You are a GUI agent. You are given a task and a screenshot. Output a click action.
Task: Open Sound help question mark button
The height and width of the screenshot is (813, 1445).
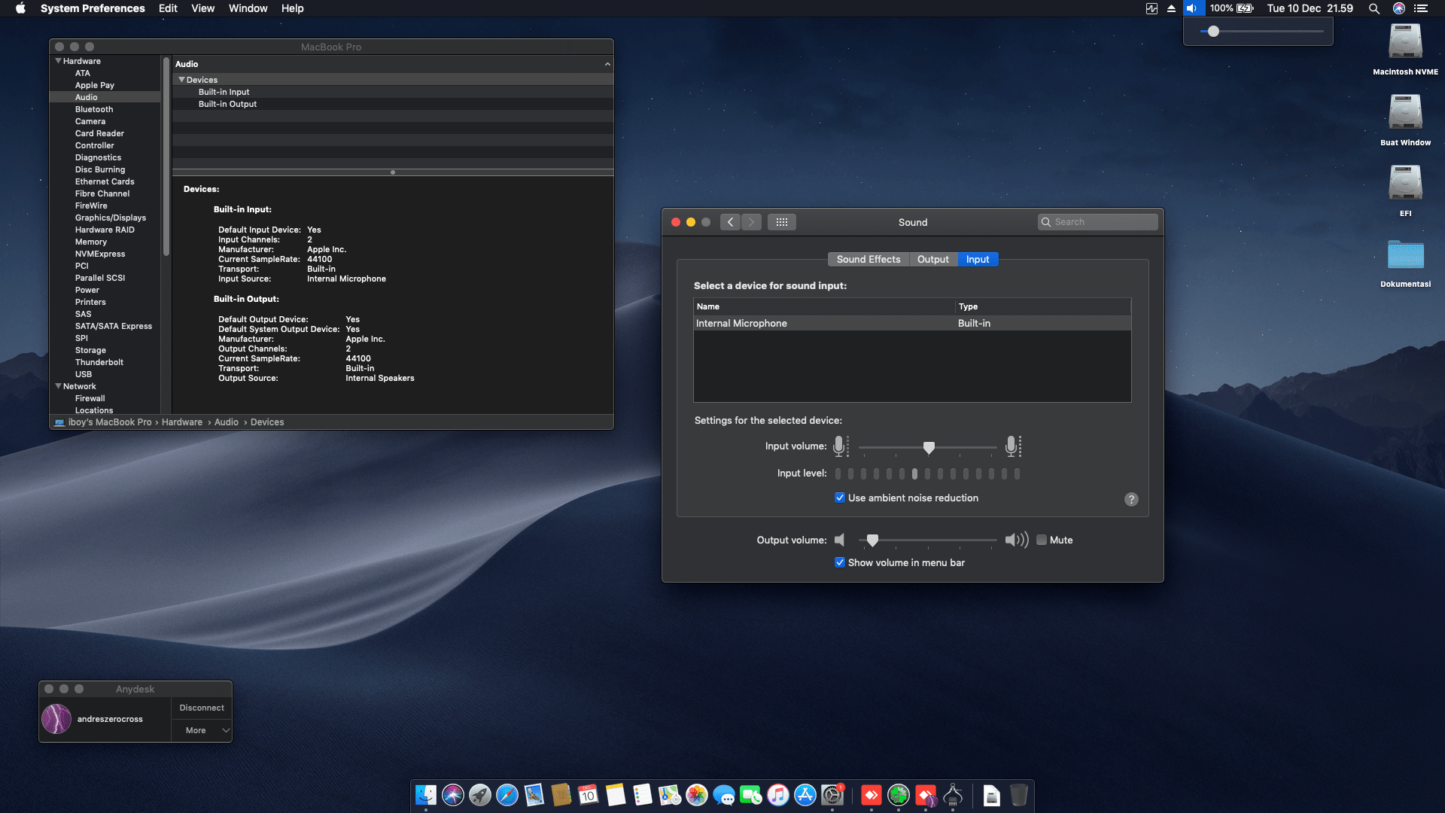coord(1131,499)
